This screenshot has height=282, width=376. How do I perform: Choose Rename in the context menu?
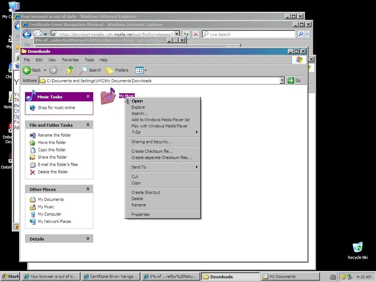(x=163, y=205)
